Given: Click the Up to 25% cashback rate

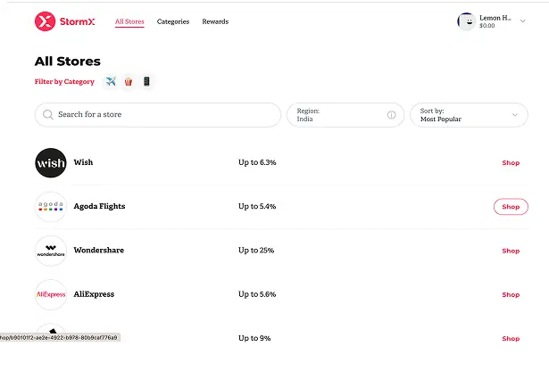Looking at the screenshot, I should (256, 251).
